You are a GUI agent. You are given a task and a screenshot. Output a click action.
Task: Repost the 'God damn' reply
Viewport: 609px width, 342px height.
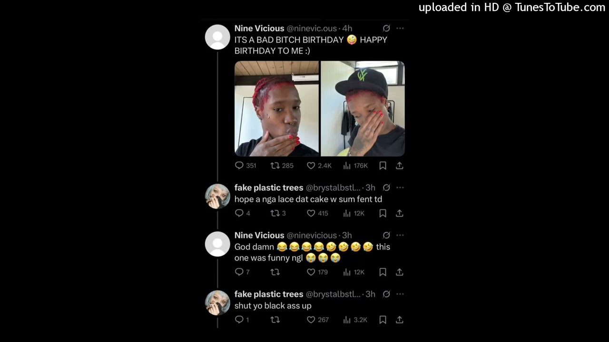tap(275, 272)
